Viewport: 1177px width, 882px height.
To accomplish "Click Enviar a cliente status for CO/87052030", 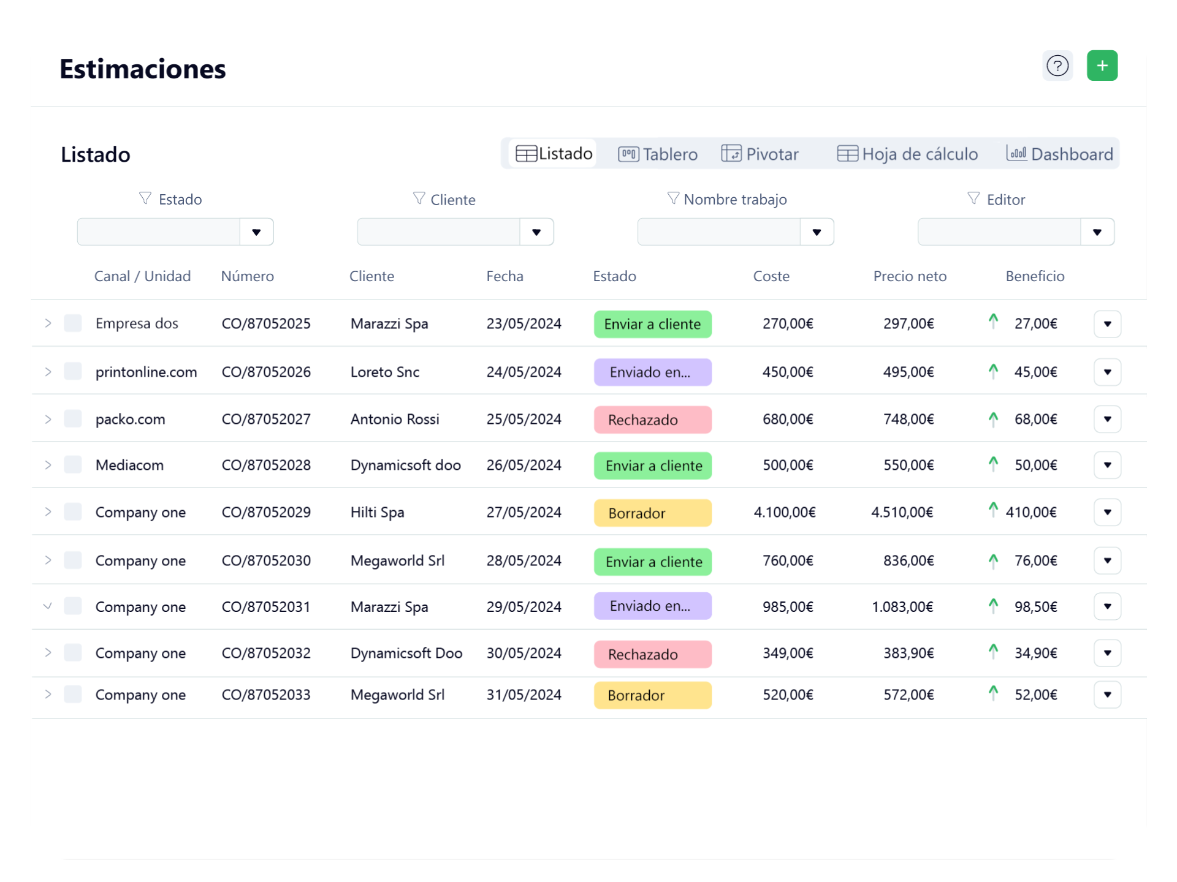I will 653,562.
